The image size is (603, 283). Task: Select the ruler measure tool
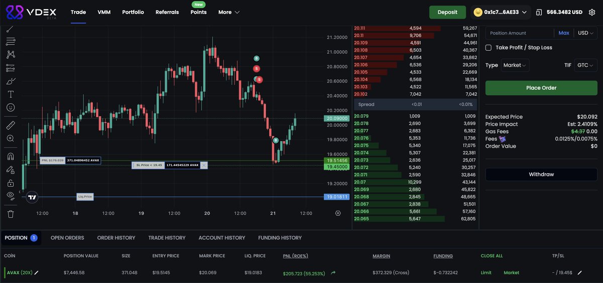pyautogui.click(x=11, y=125)
